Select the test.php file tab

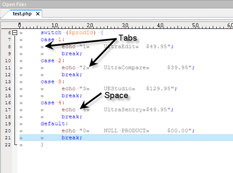(x=22, y=14)
